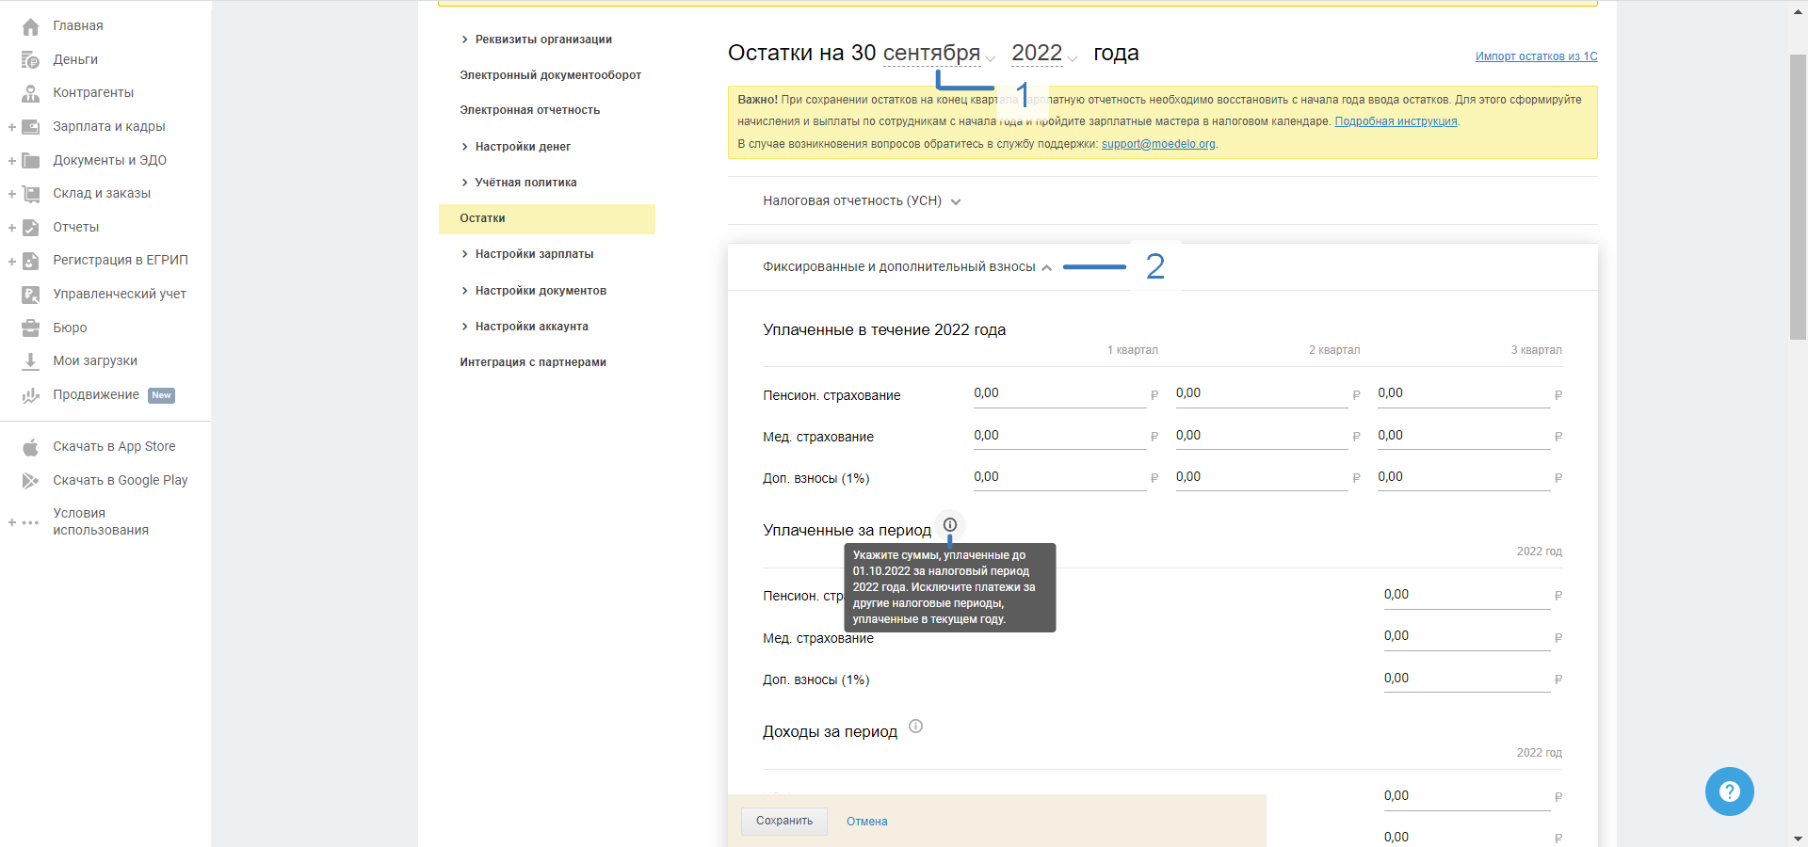Open the year dropdown showing 2022

pos(1043,54)
